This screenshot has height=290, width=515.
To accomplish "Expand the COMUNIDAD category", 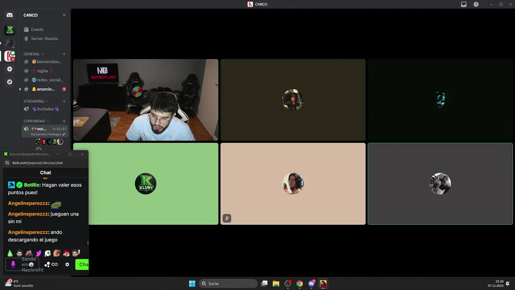I will [x=36, y=121].
